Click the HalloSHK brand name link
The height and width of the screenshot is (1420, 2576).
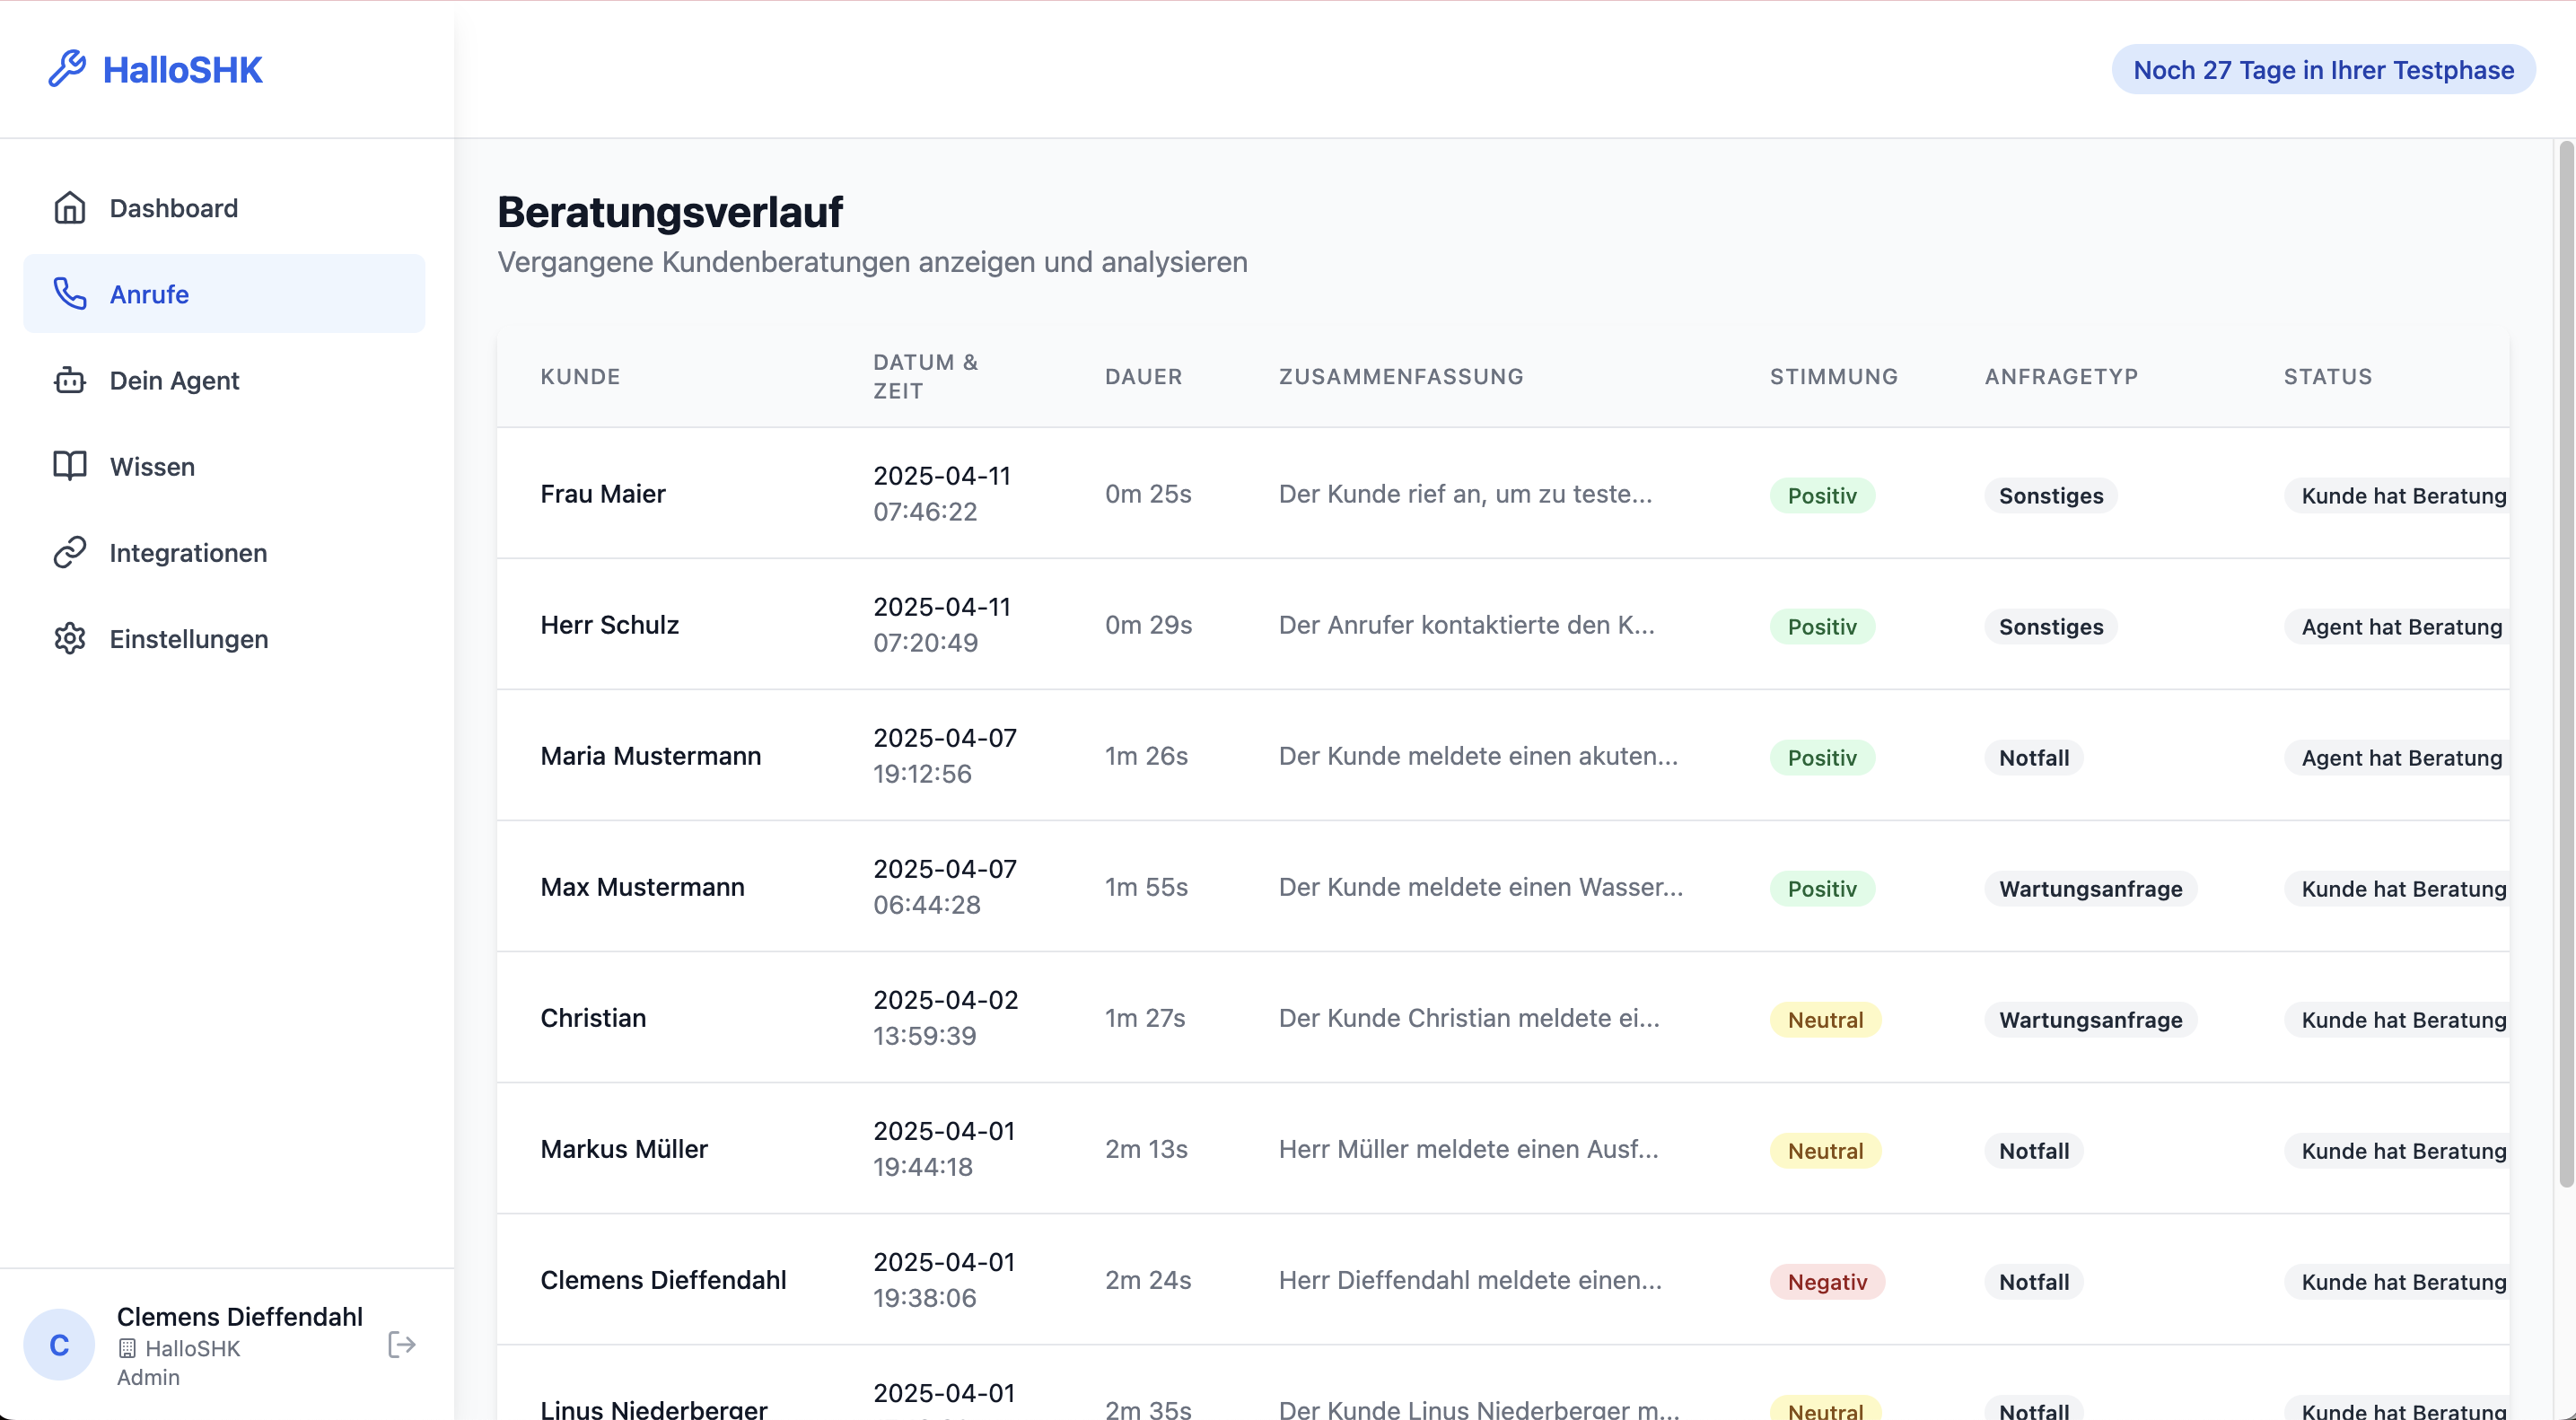point(183,70)
